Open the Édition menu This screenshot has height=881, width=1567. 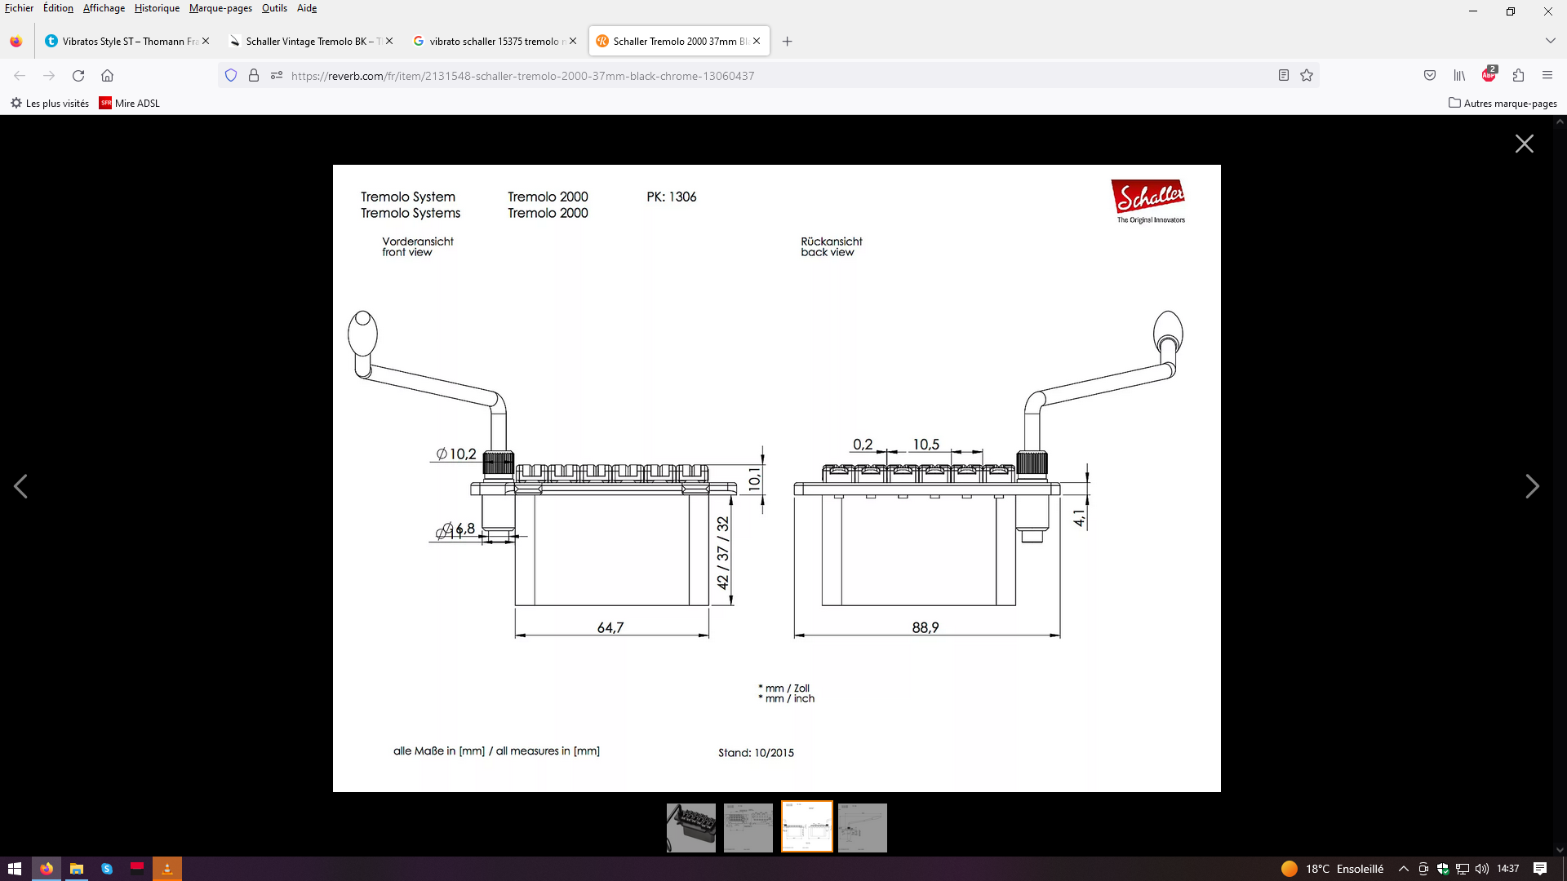(58, 8)
